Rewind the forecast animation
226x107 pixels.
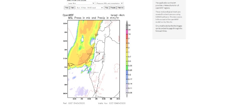(x=121, y=8)
